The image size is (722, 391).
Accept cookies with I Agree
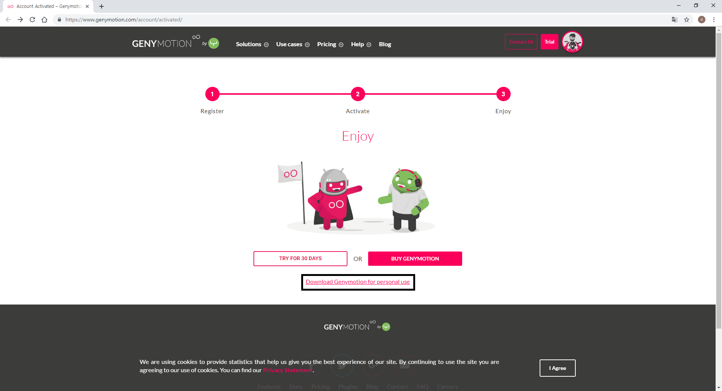(557, 368)
